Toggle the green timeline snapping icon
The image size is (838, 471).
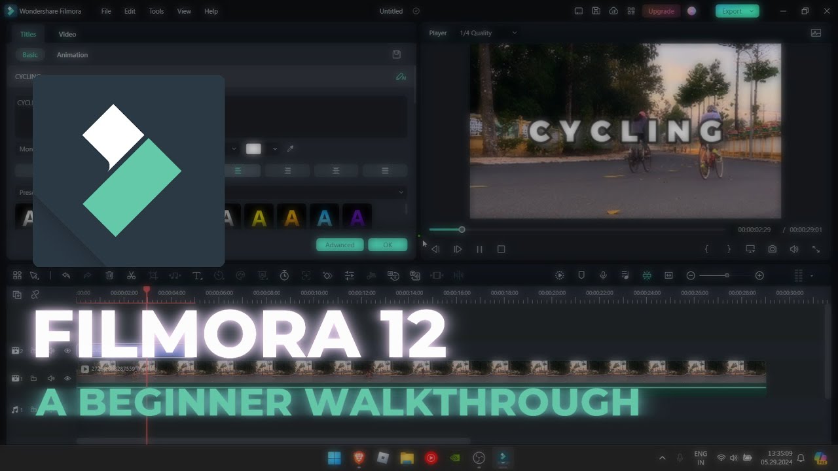(x=647, y=276)
